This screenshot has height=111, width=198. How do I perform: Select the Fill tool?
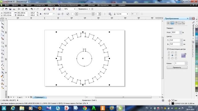point(2,84)
